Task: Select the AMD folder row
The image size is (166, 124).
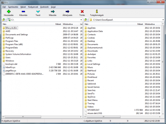Action: pyautogui.click(x=42, y=31)
